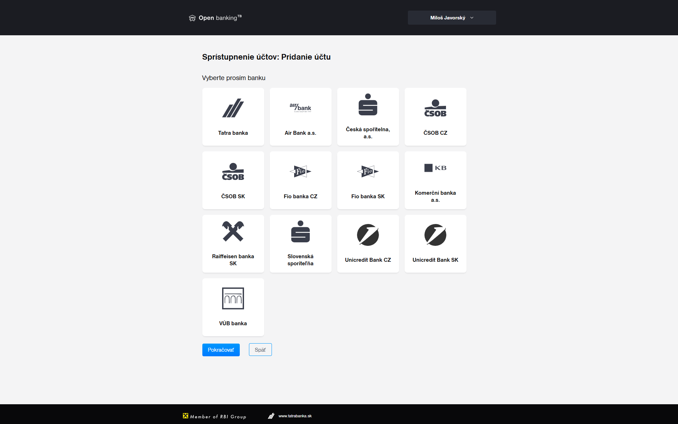Image resolution: width=678 pixels, height=424 pixels.
Task: Click the 'Raiffeisen banka SK' label
Action: pyautogui.click(x=233, y=260)
